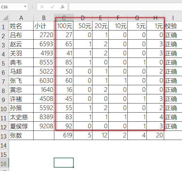This screenshot has width=182, height=171.
Task: Click the 小计 header cell
Action: tap(44, 26)
